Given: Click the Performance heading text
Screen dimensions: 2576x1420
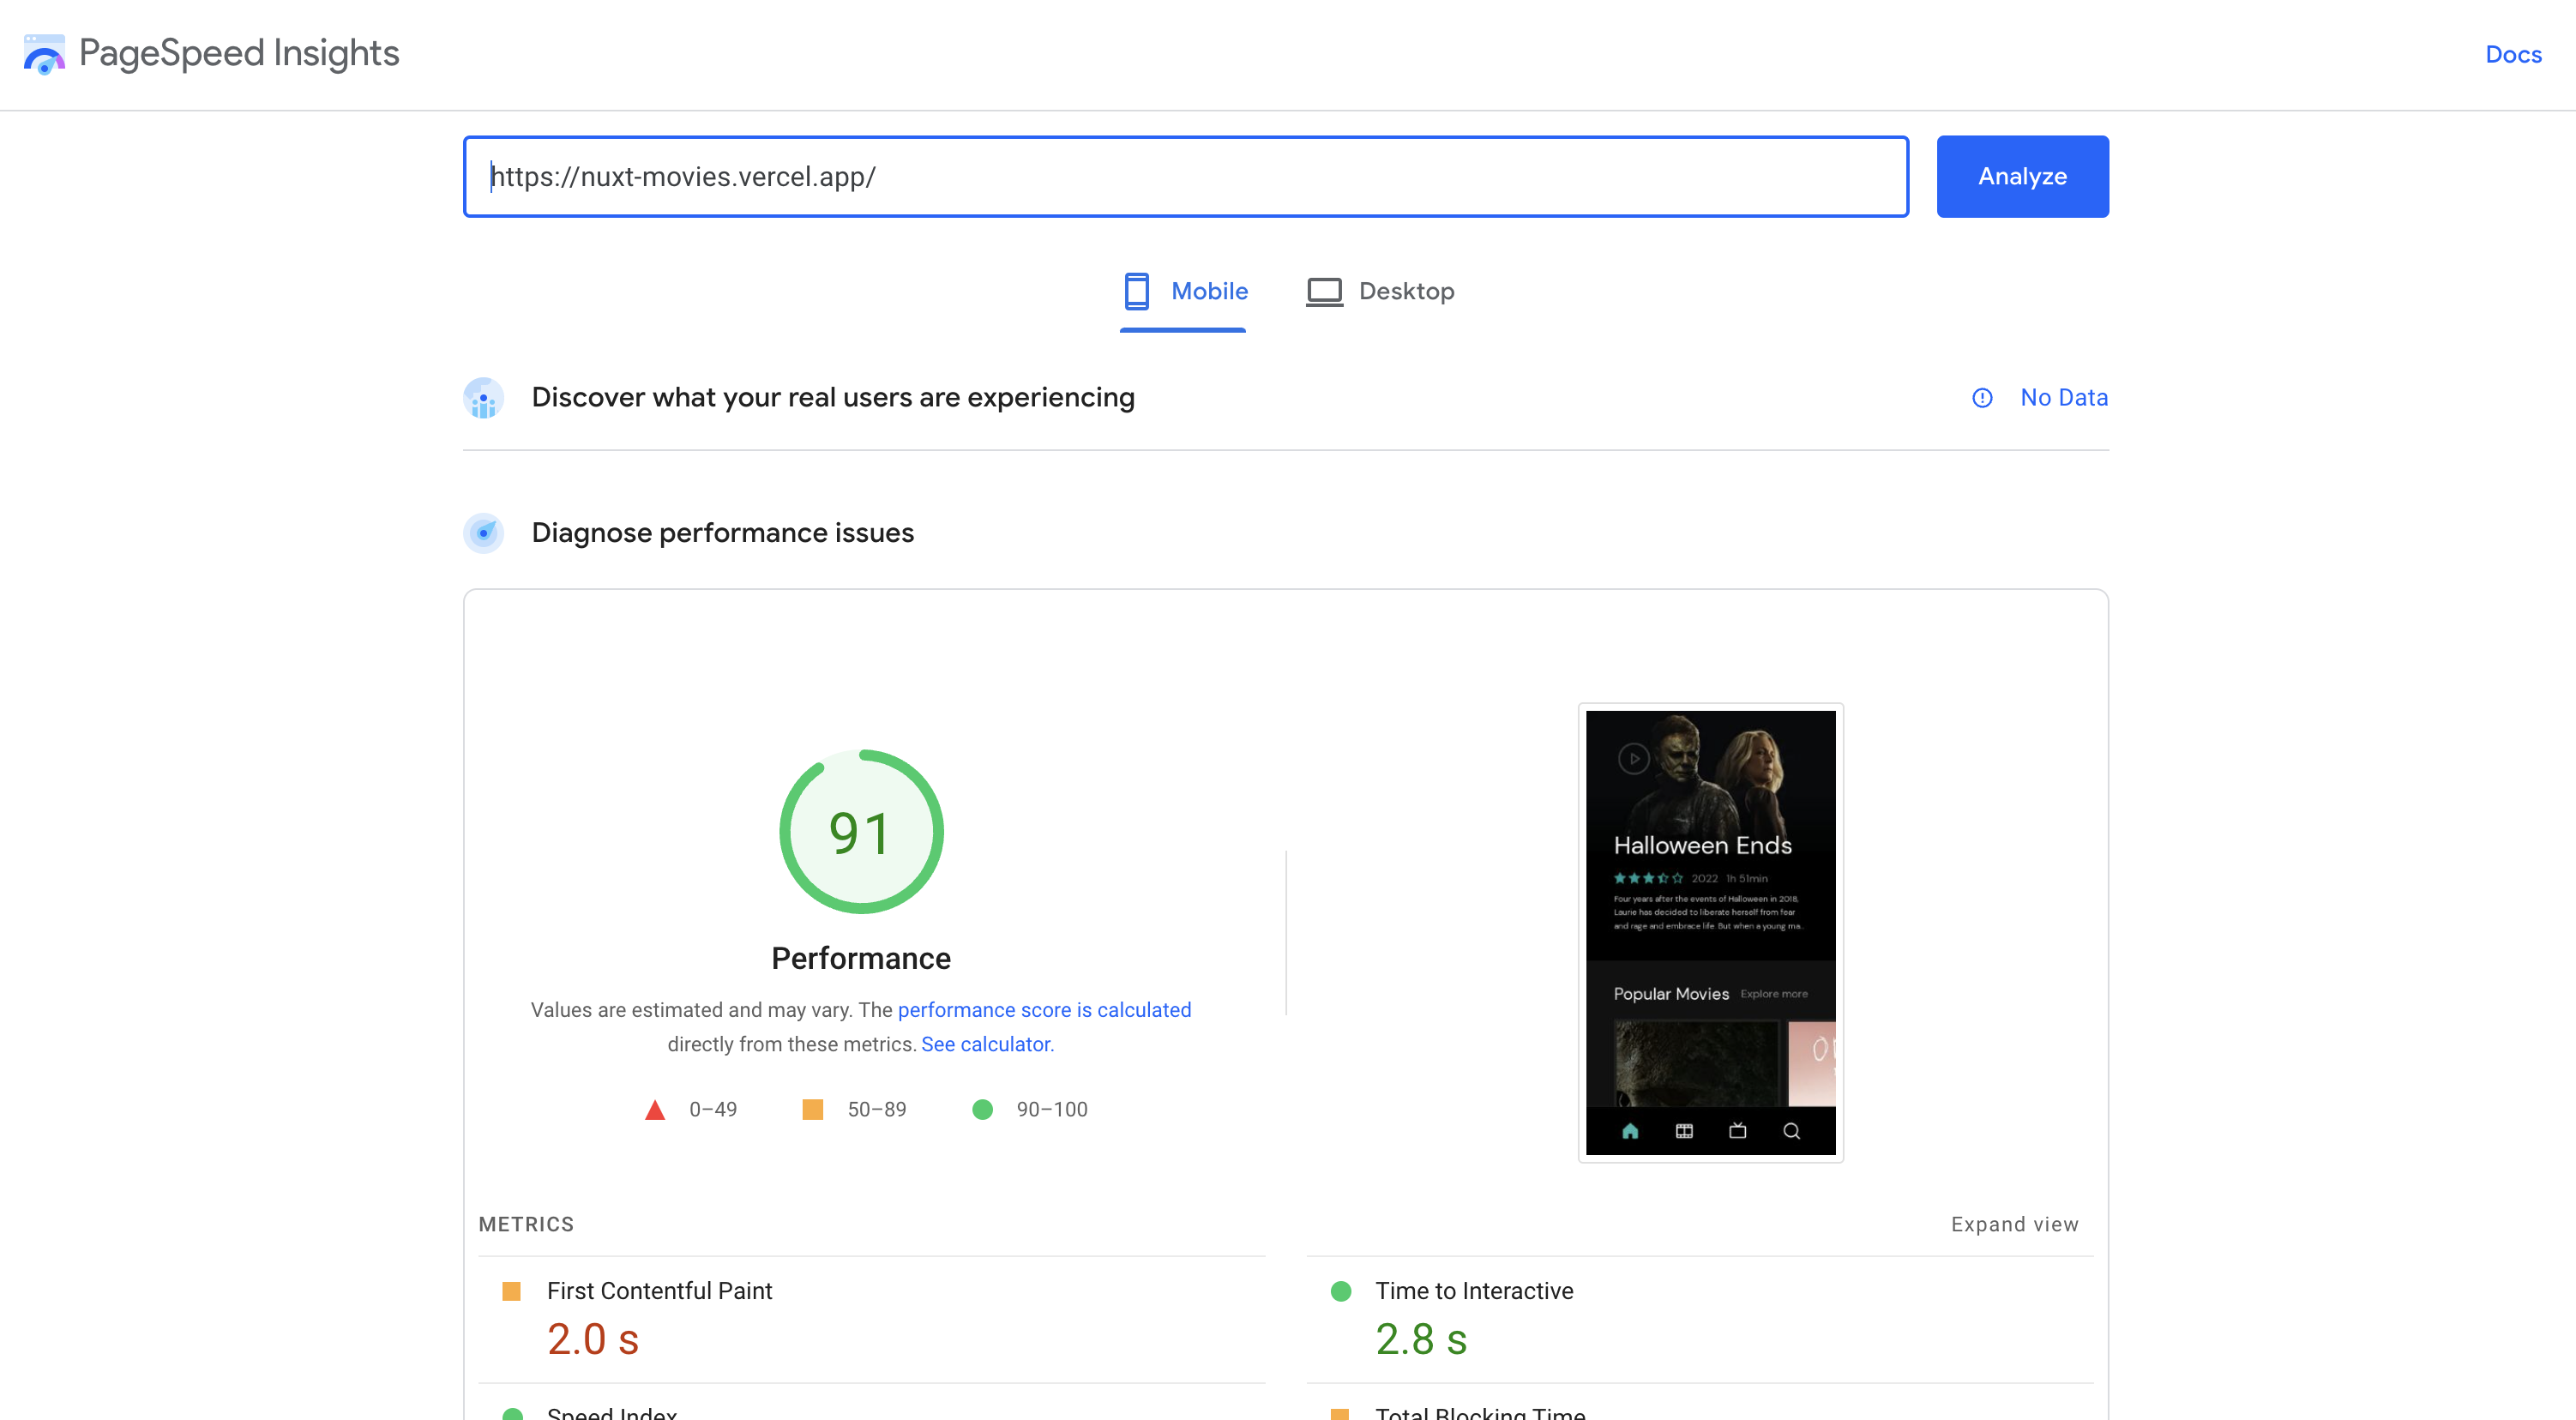Looking at the screenshot, I should coord(861,958).
